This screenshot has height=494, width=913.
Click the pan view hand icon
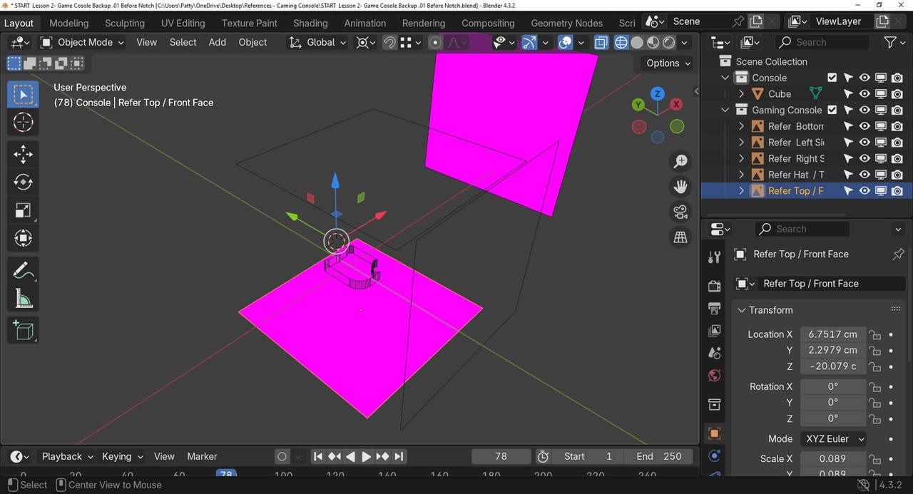click(680, 187)
